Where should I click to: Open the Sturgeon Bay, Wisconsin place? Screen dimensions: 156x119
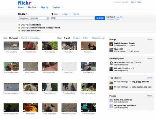tap(125, 106)
